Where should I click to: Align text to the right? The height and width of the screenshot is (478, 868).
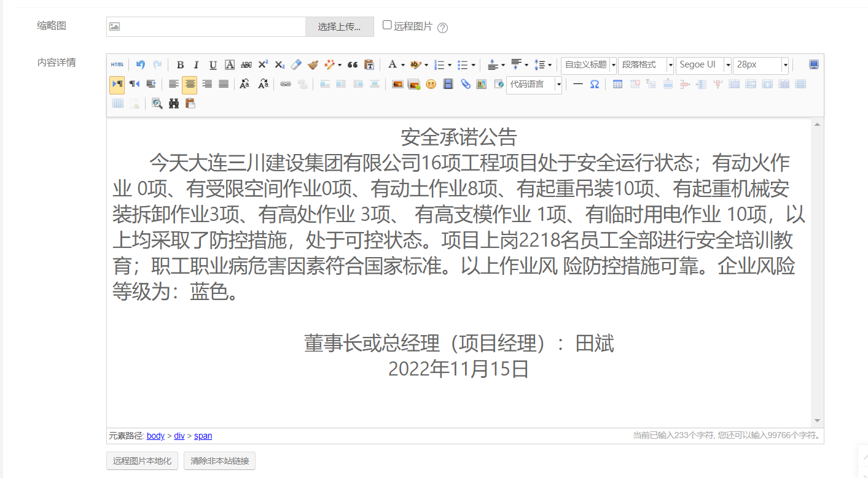(x=207, y=84)
